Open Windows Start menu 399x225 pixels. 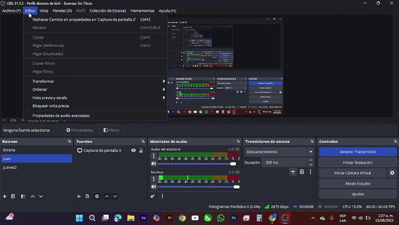(79, 218)
